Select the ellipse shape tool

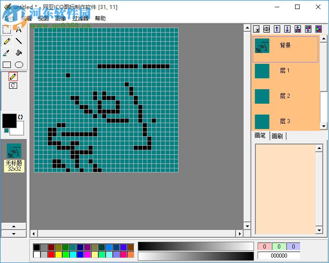point(19,65)
